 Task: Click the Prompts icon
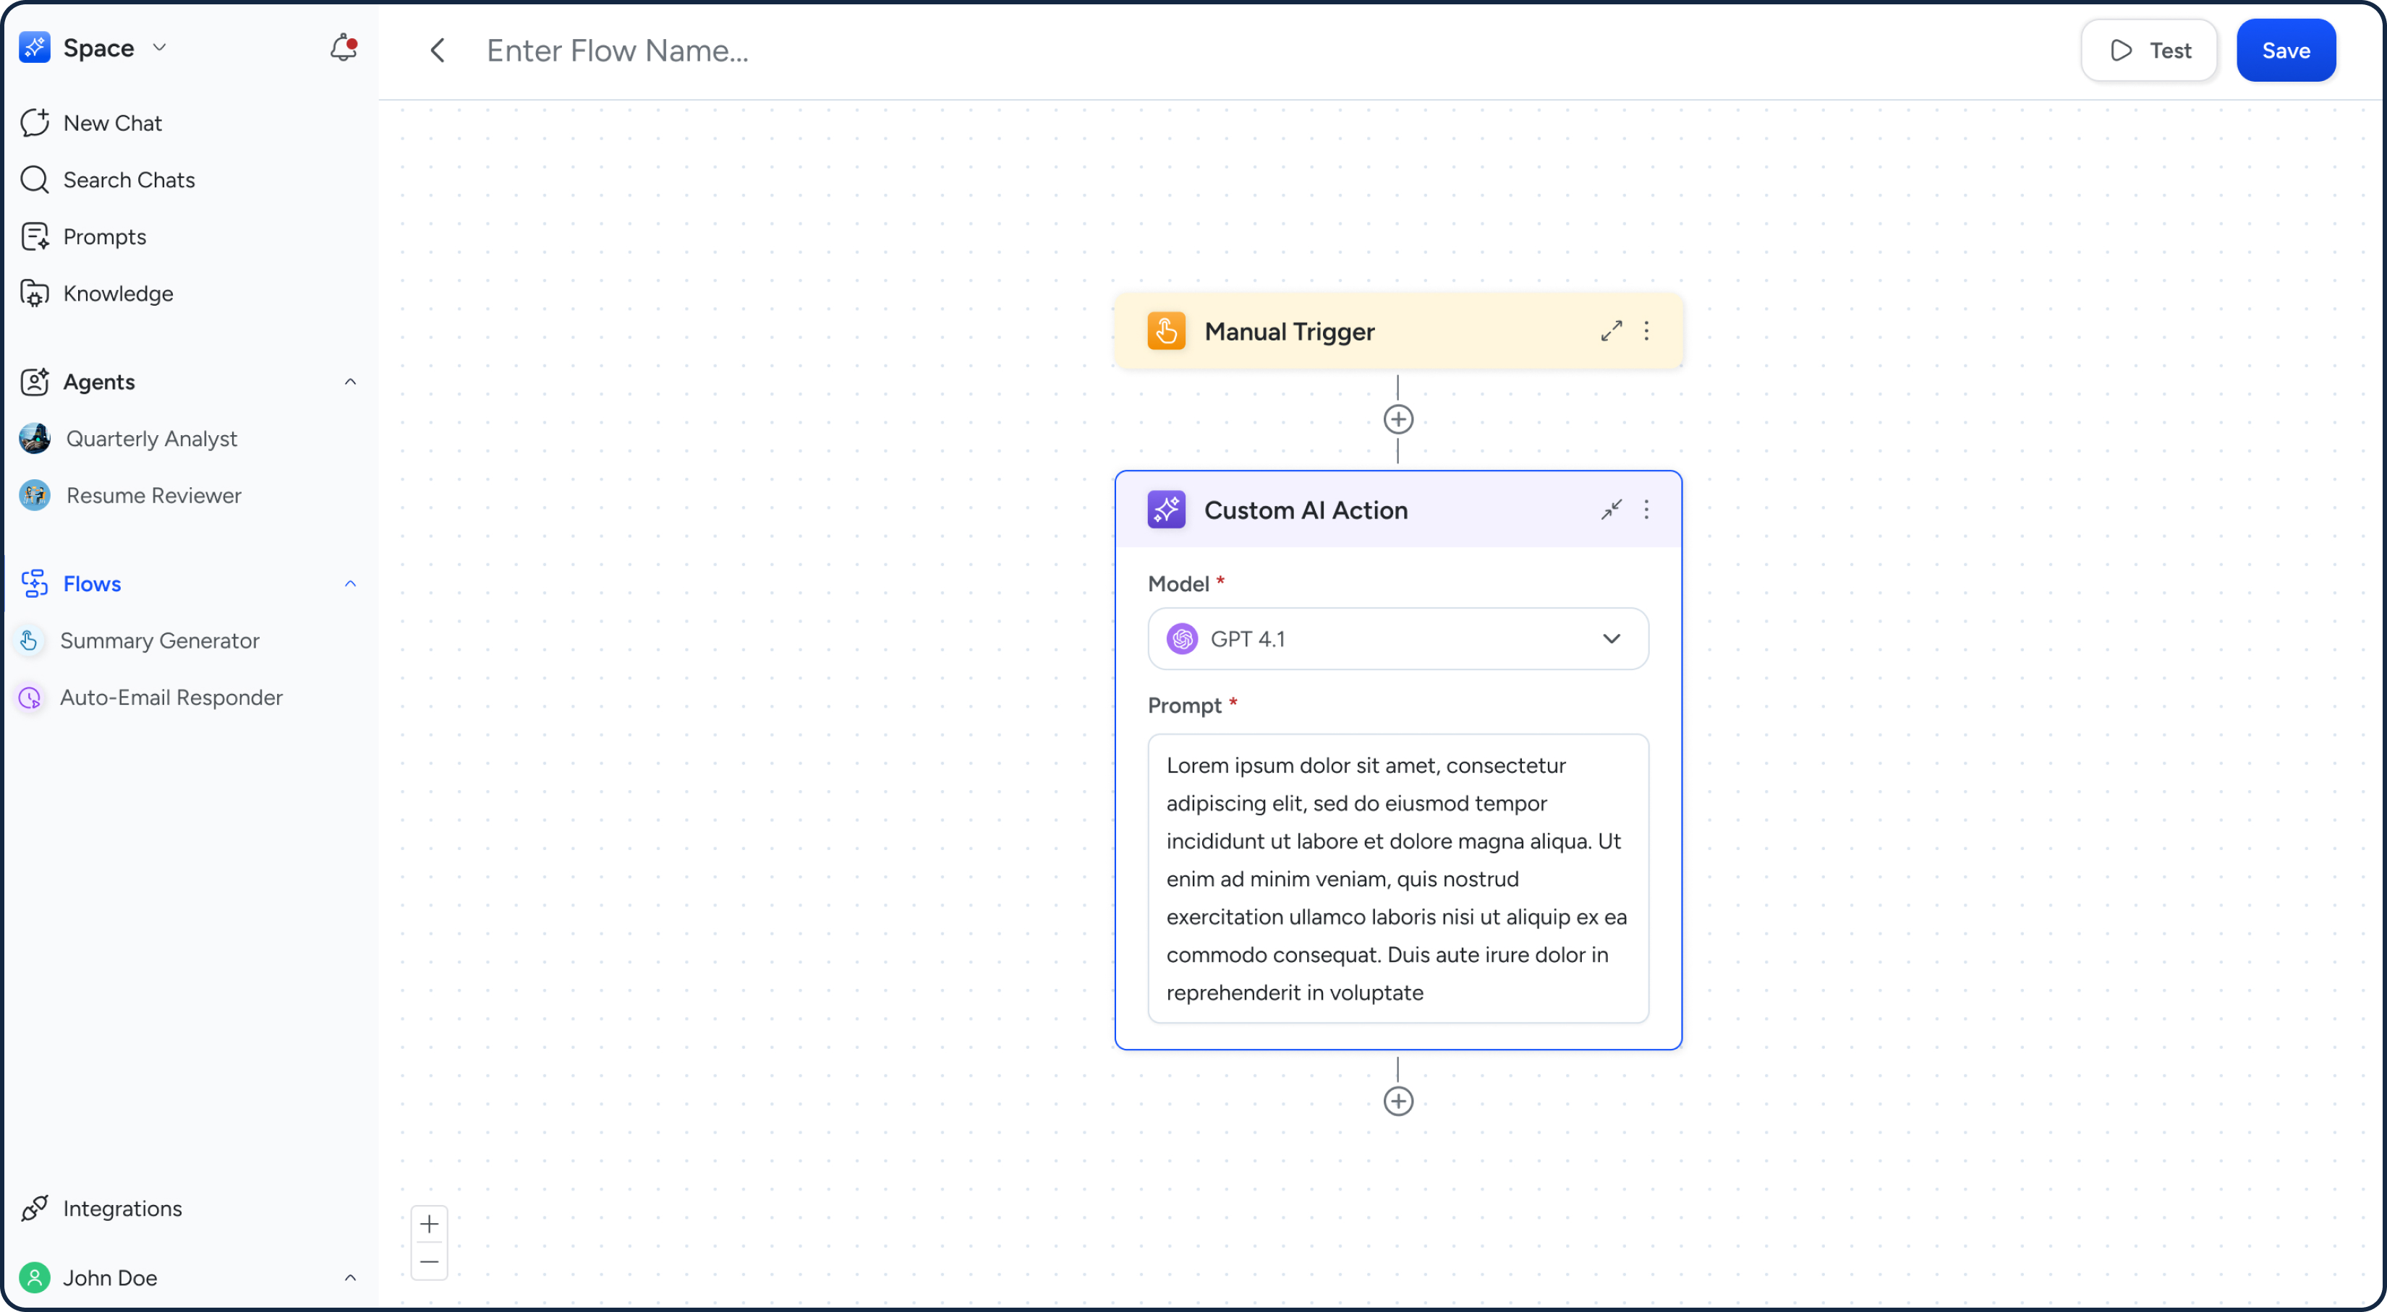click(34, 237)
